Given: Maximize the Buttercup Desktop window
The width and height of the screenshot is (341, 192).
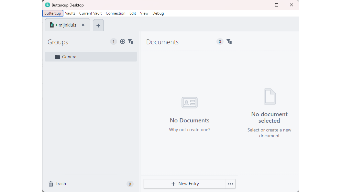Looking at the screenshot, I should click(277, 5).
